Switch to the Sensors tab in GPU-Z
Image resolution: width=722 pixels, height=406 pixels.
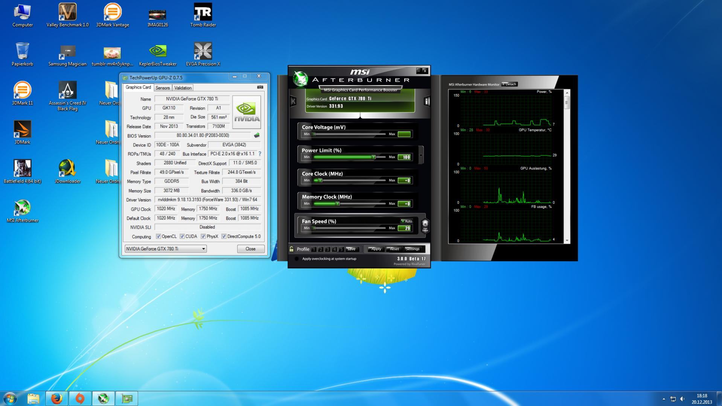click(x=163, y=88)
